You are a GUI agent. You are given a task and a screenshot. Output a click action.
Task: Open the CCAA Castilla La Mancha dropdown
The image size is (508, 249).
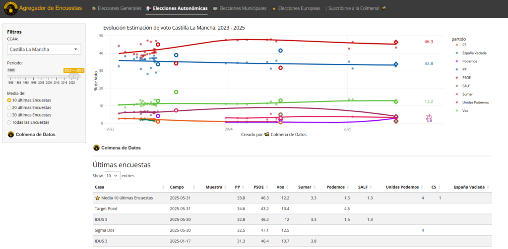pos(44,49)
